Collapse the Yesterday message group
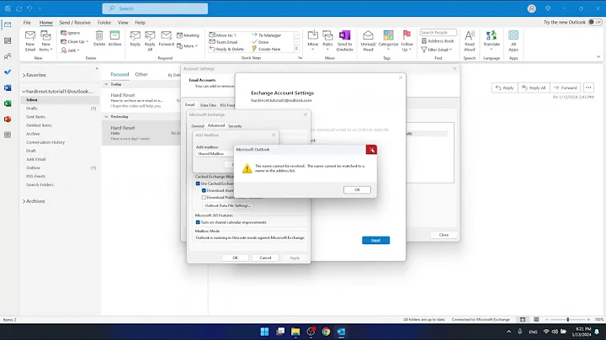 (x=106, y=117)
